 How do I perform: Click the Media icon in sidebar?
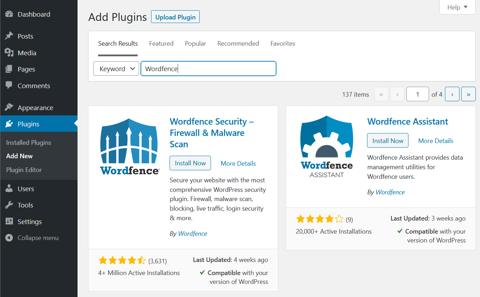(x=9, y=53)
